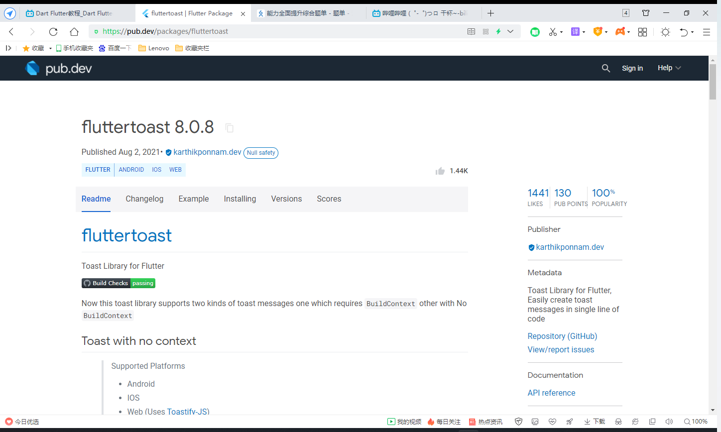
Task: Click the 100% zoom control in status bar
Action: 696,422
